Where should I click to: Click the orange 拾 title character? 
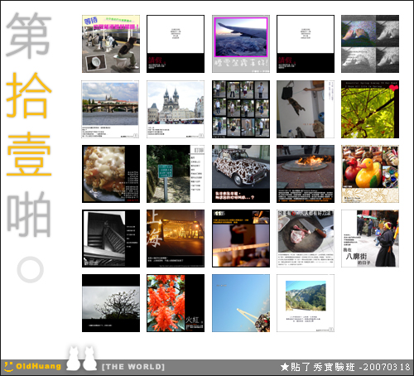coord(29,95)
